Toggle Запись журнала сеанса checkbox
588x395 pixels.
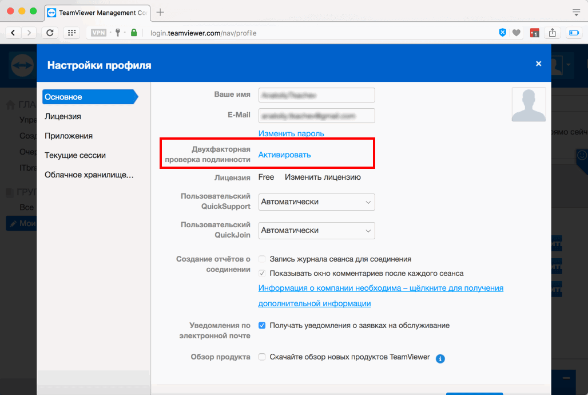coord(262,259)
